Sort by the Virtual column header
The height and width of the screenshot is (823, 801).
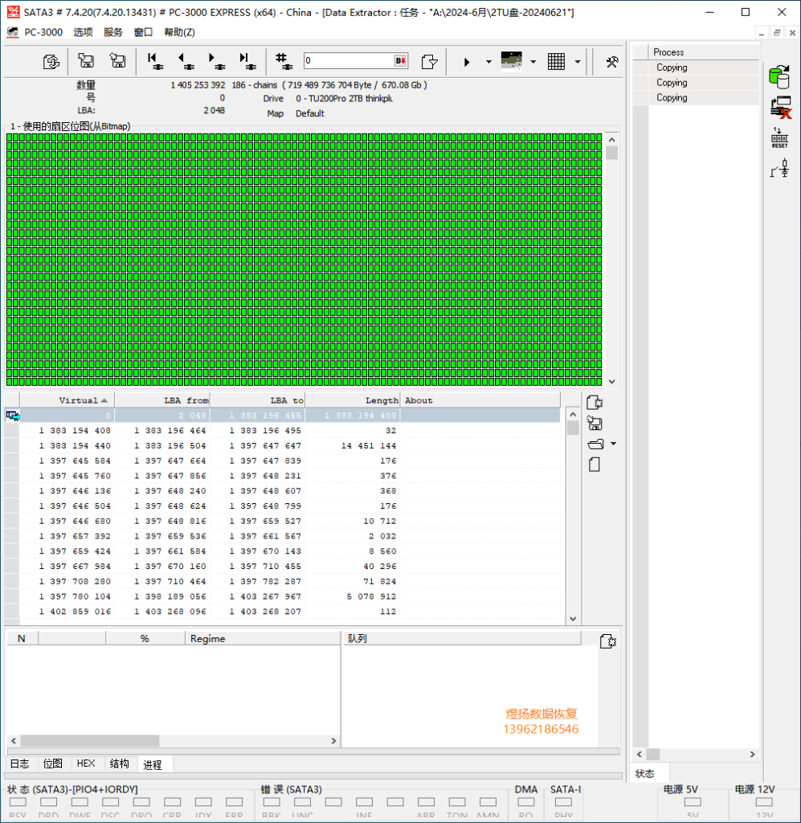coord(67,400)
